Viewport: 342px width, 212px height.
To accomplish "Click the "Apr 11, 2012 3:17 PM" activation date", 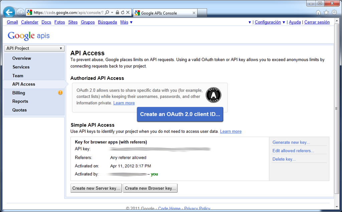I will [131, 166].
